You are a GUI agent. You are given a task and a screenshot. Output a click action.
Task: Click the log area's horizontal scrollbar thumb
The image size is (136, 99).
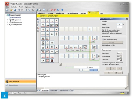[x=42, y=88]
